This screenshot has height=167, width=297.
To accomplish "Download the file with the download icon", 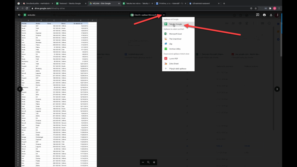I will coord(271,15).
